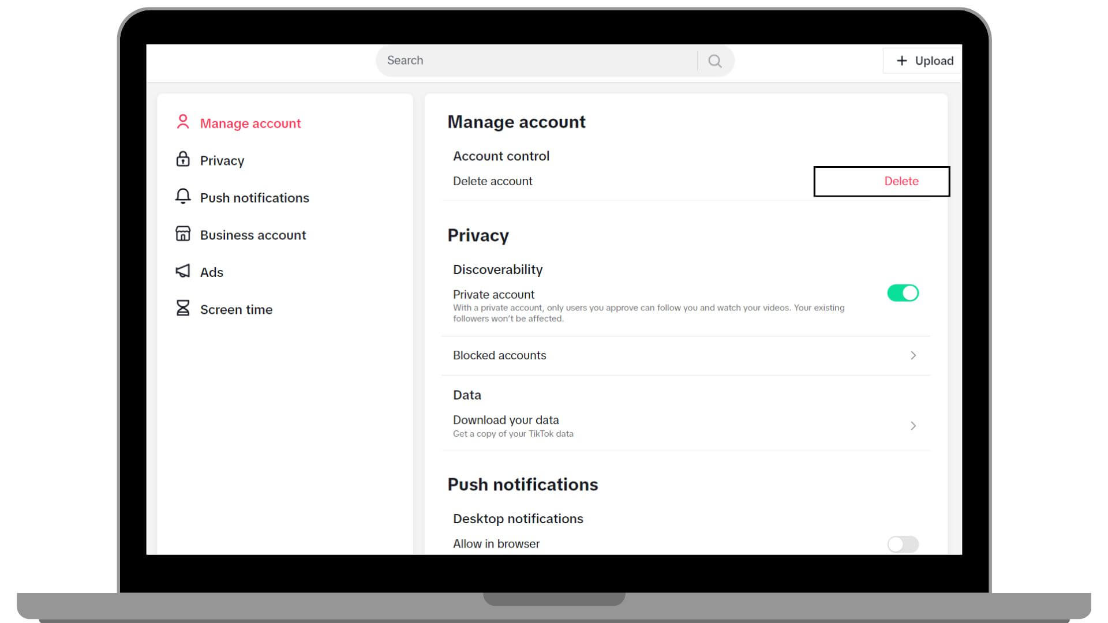The image size is (1108, 623).
Task: Turn off the Private account toggle
Action: (x=903, y=293)
